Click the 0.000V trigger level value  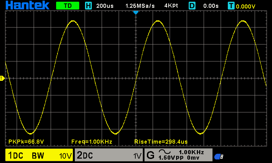pyautogui.click(x=245, y=6)
